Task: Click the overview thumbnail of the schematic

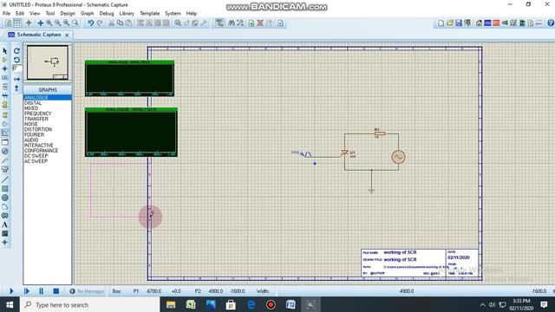Action: [48, 62]
